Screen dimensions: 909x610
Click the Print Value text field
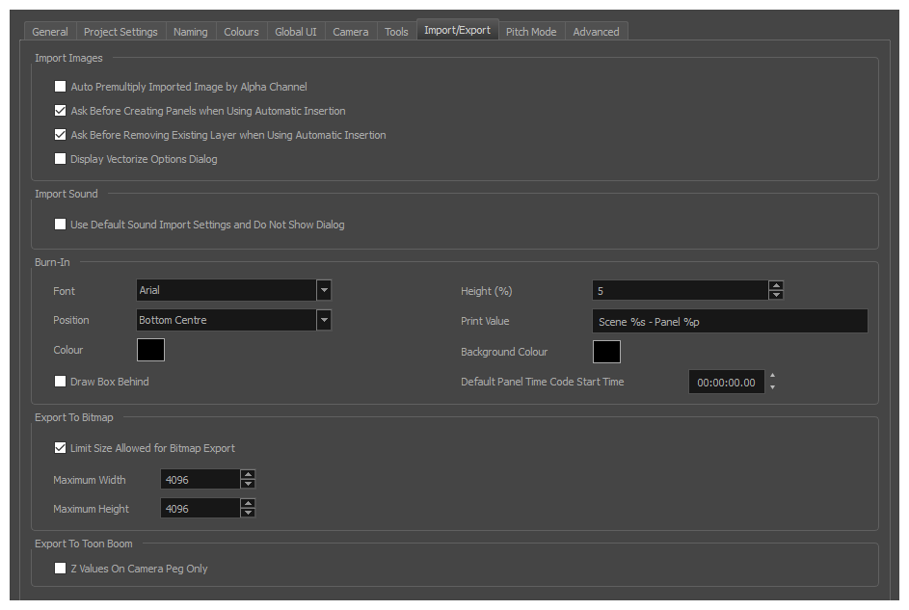point(729,321)
